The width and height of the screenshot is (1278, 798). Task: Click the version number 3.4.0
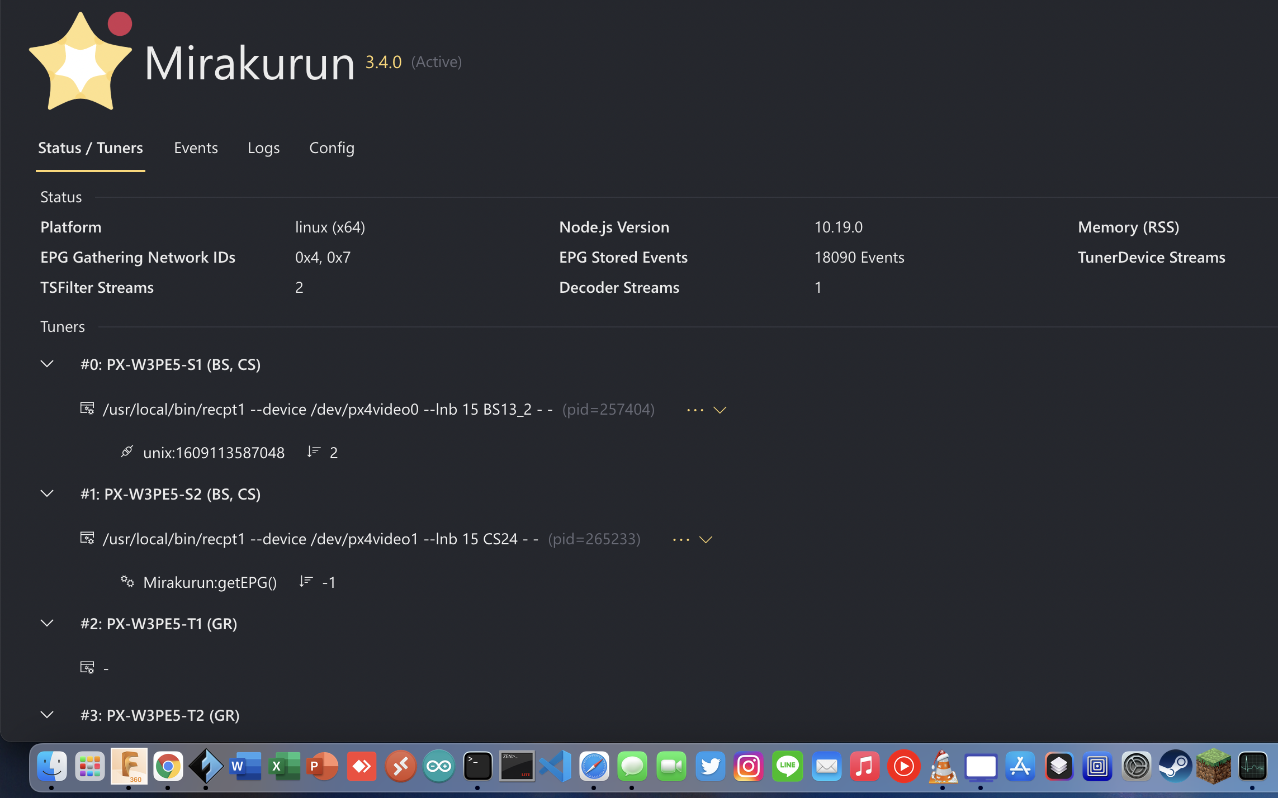(x=384, y=62)
